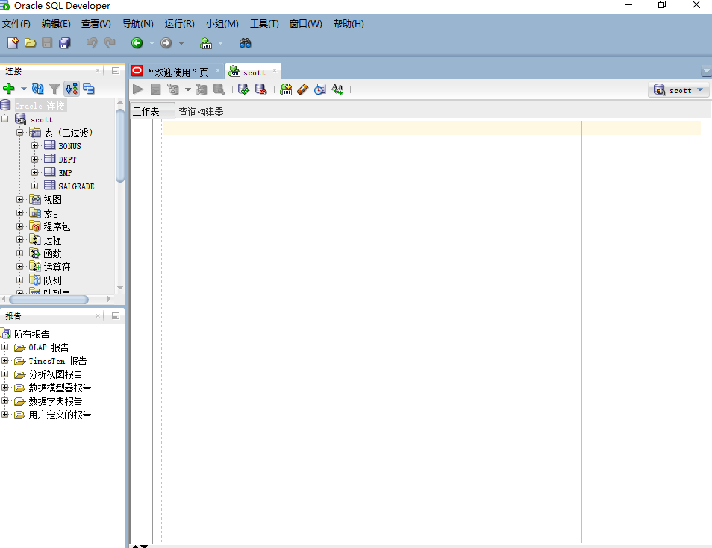Click the SQL Tuning Advisor icon

click(219, 89)
